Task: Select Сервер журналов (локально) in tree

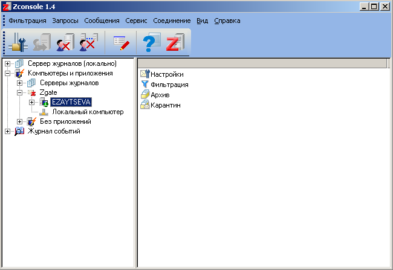Action: pyautogui.click(x=72, y=63)
